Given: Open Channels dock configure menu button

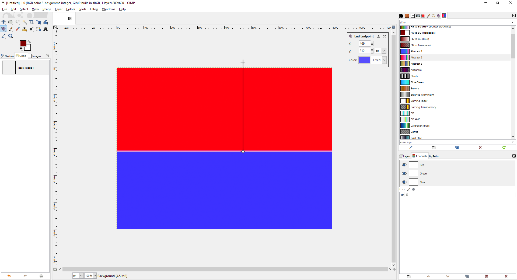Looking at the screenshot, I should click(514, 156).
